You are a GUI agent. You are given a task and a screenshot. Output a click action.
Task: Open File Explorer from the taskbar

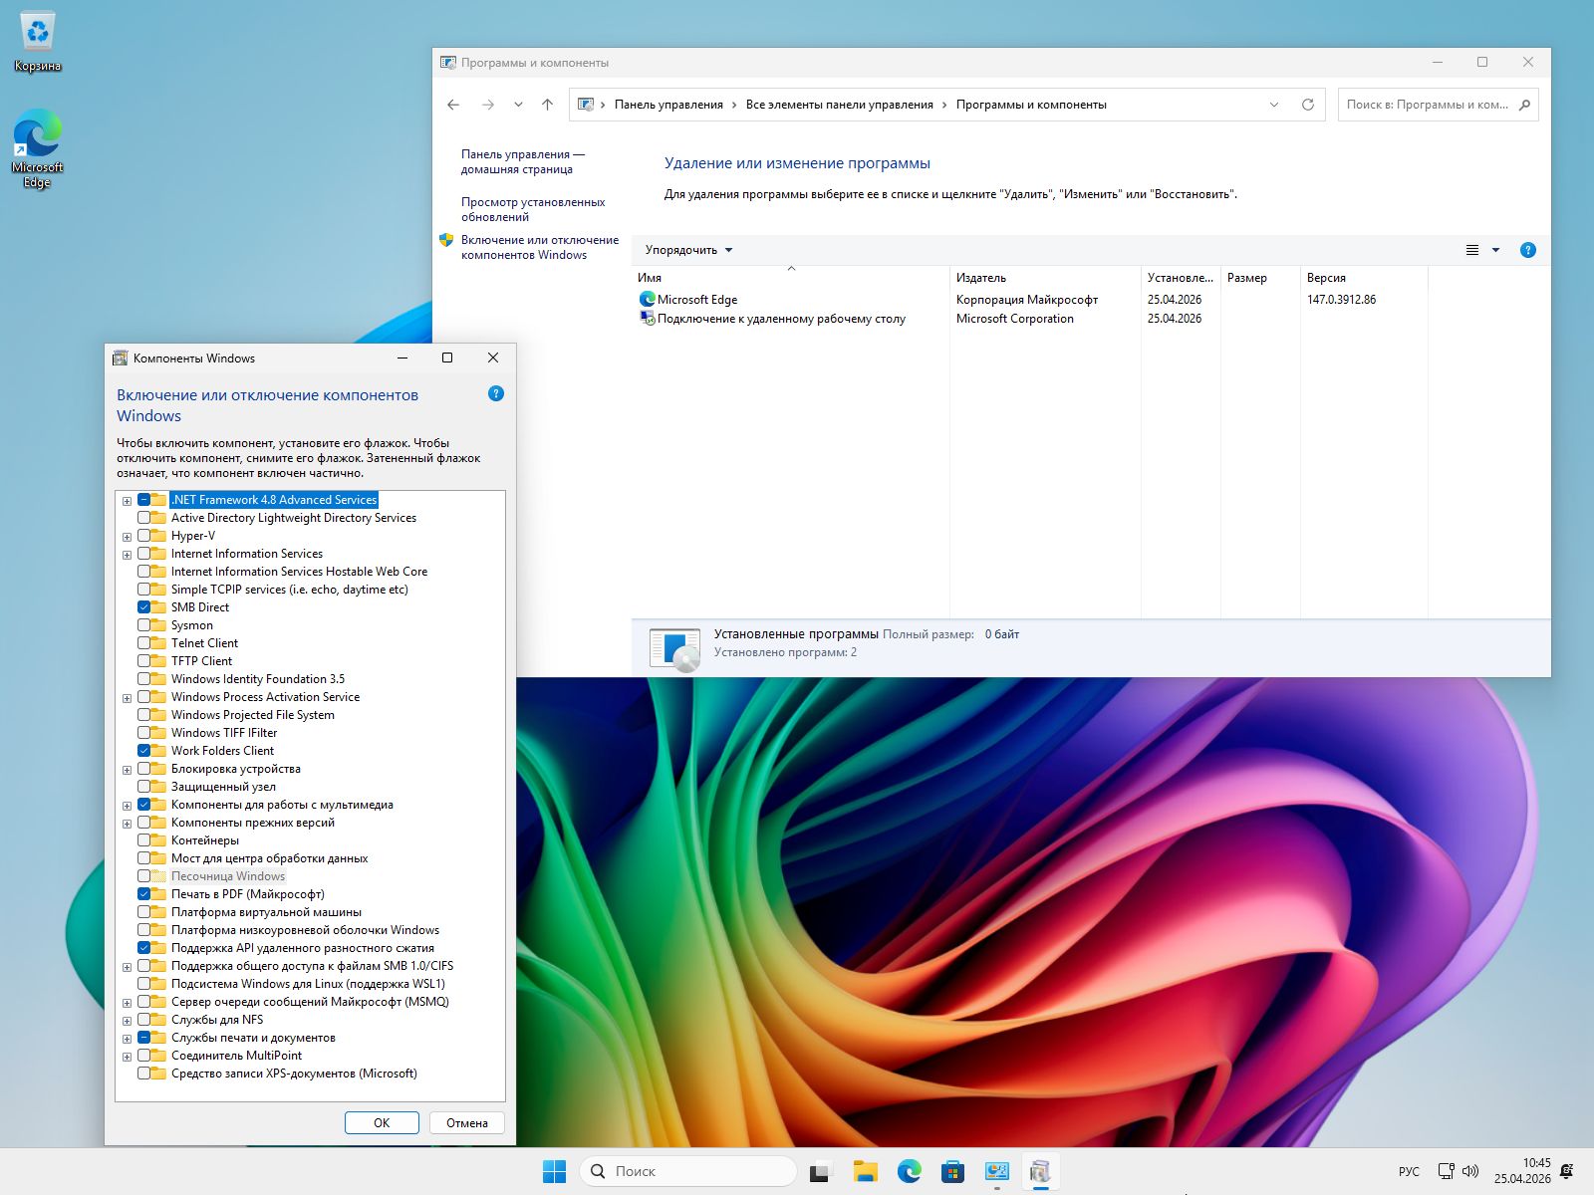865,1171
